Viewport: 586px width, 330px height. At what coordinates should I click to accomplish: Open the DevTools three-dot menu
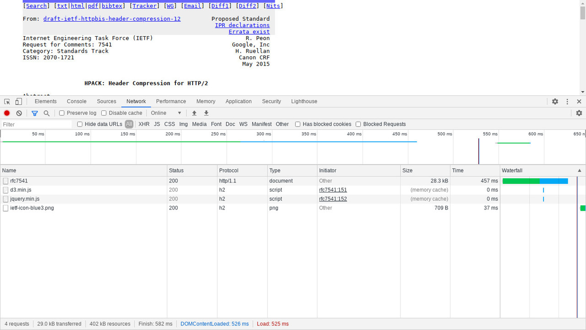tap(567, 102)
